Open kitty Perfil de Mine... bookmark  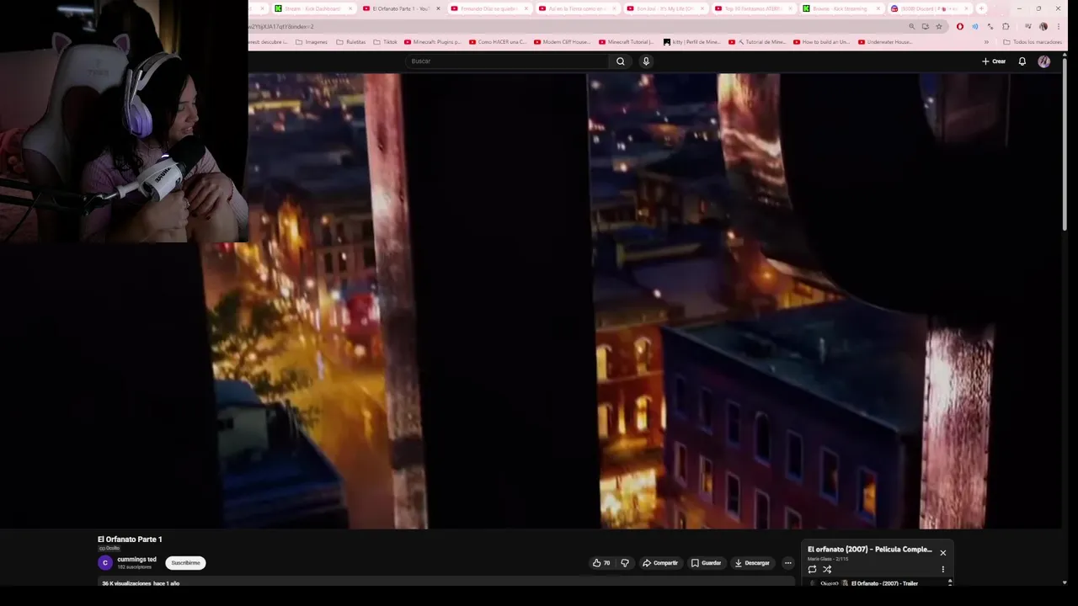tap(692, 42)
